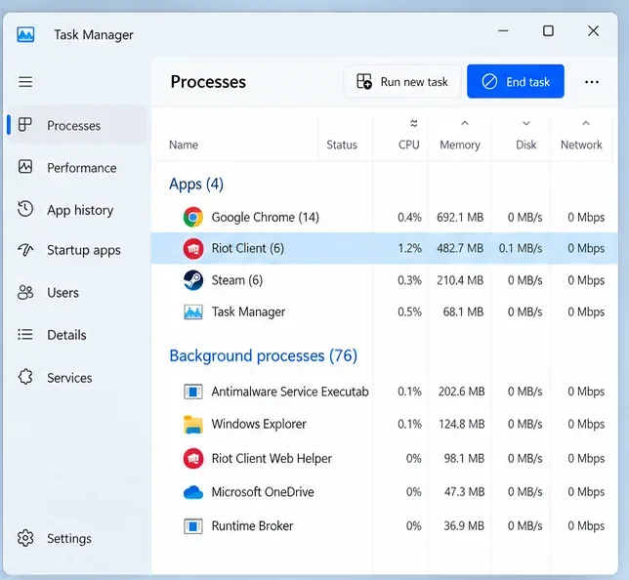Click the Users people icon

25,292
